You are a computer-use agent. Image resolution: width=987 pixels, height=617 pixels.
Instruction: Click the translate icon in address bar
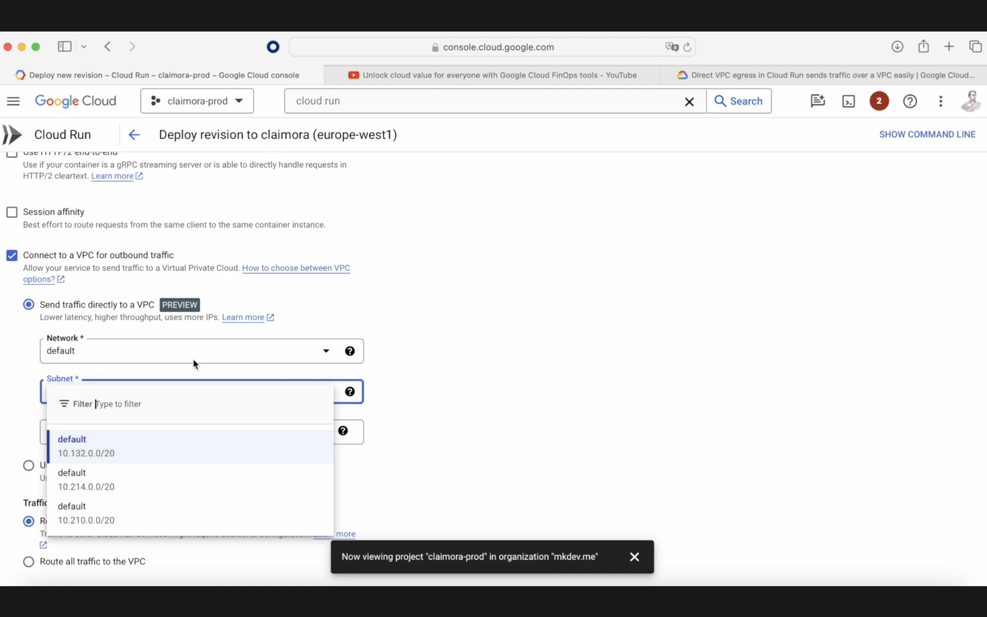coord(672,47)
